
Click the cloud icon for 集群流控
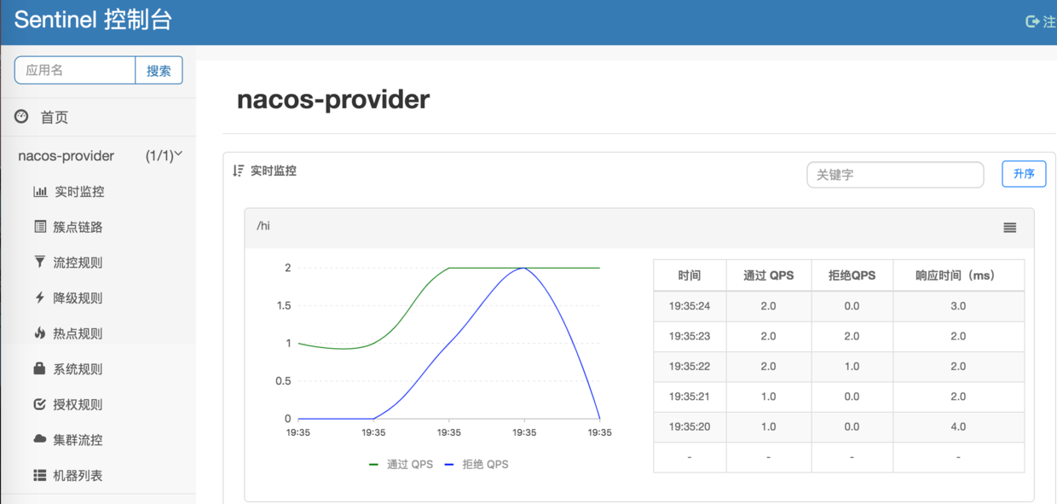pyautogui.click(x=39, y=439)
